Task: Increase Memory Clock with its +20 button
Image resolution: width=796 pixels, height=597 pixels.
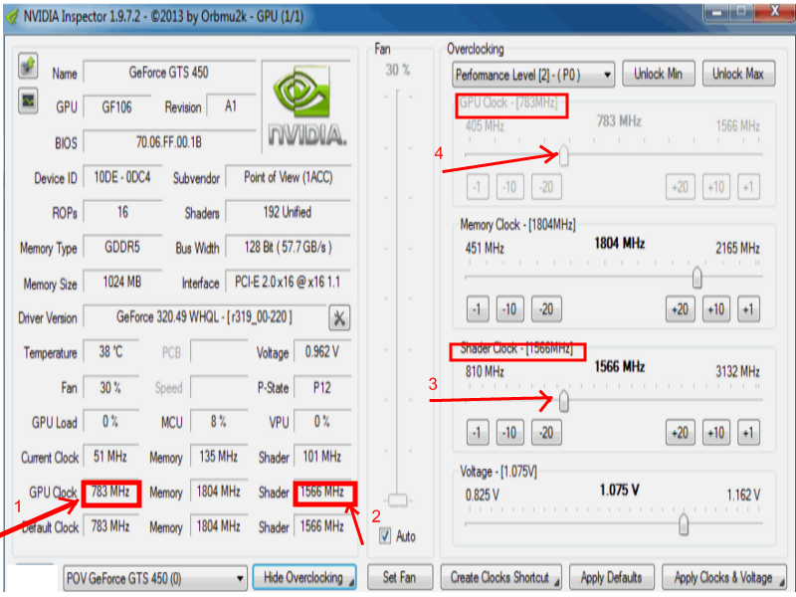Action: coord(681,309)
